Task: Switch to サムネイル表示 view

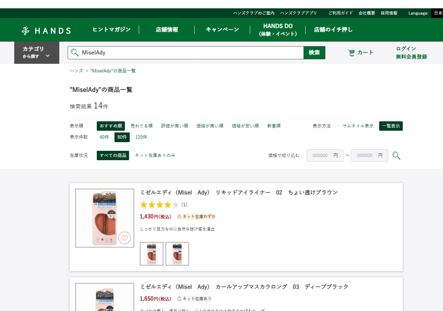Action: (358, 126)
